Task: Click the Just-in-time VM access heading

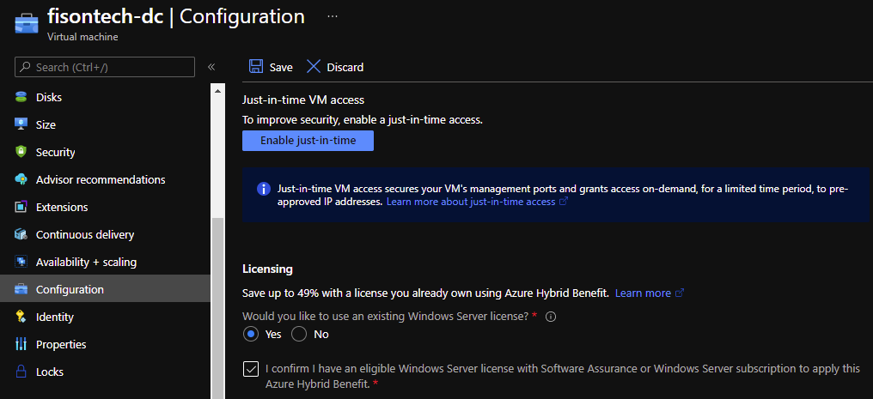Action: [x=303, y=100]
